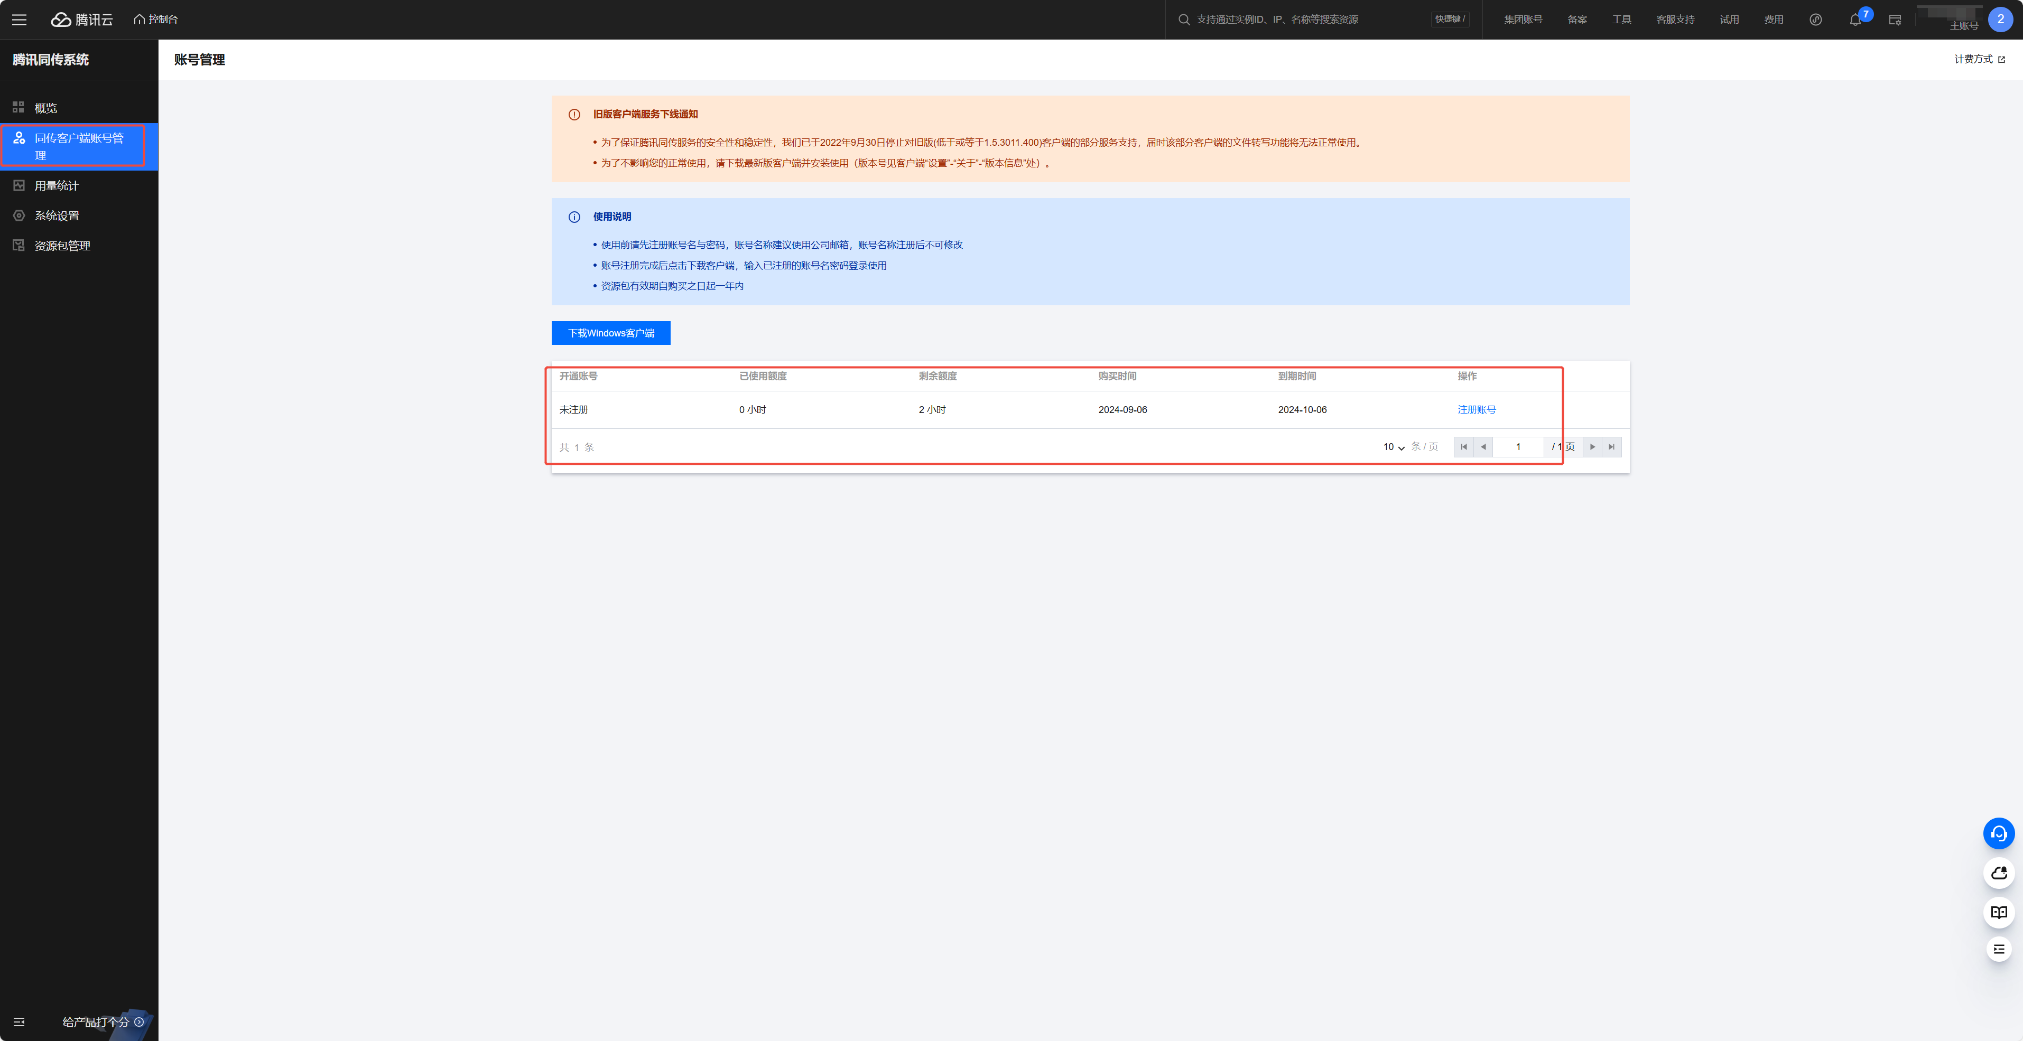Jump to last page arrow
Viewport: 2023px width, 1041px height.
point(1611,447)
